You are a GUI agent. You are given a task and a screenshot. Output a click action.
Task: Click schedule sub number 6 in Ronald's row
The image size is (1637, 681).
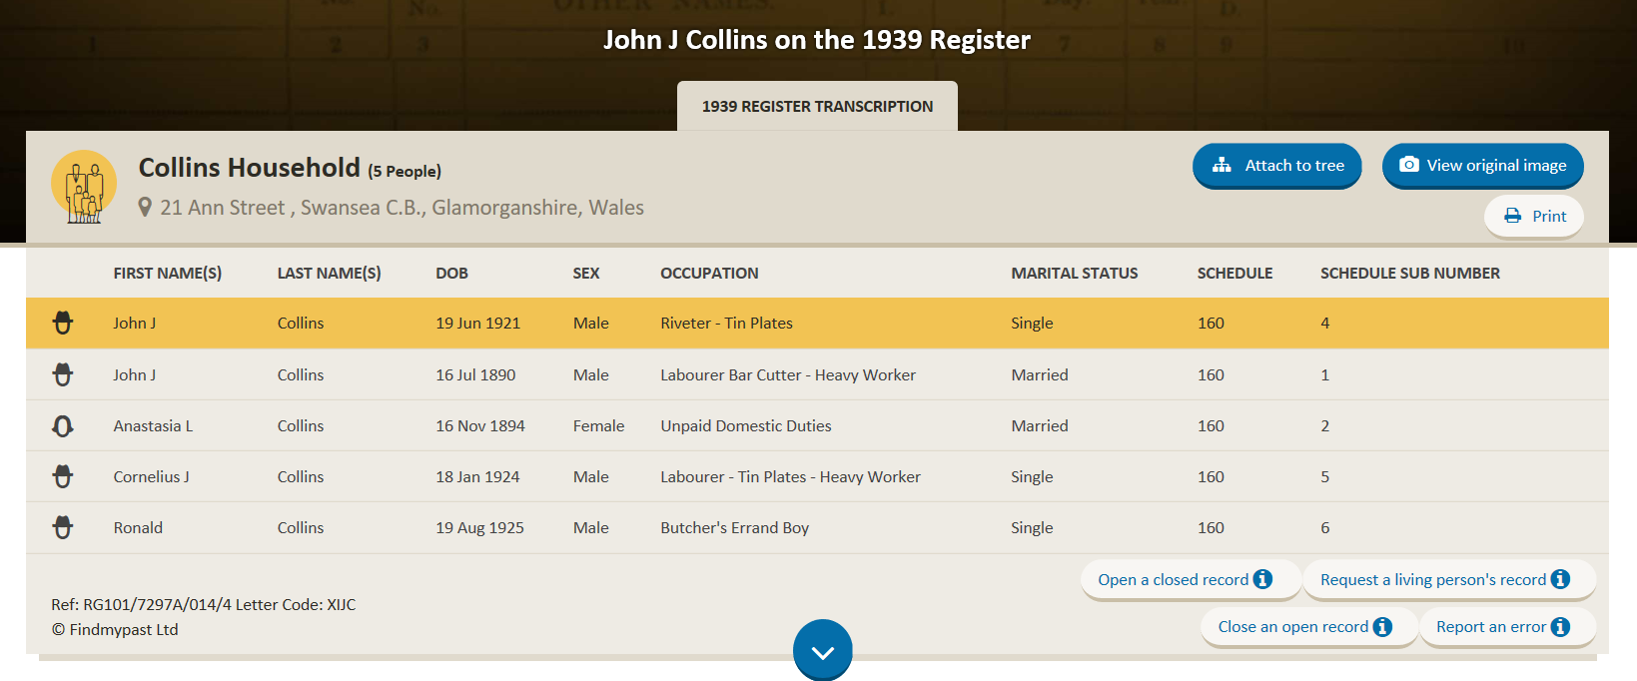click(x=1325, y=527)
